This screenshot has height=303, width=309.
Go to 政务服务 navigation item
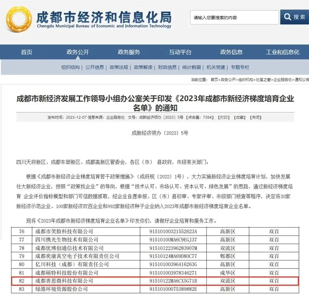point(129,52)
